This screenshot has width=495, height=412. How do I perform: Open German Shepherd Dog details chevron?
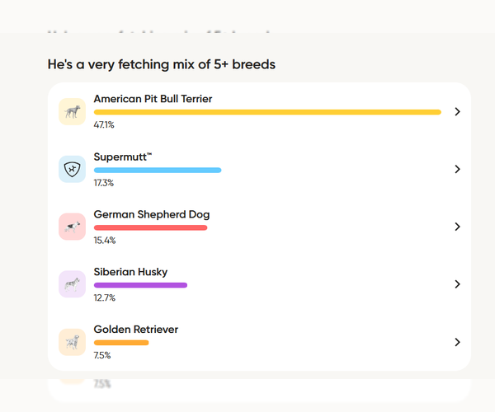click(457, 227)
